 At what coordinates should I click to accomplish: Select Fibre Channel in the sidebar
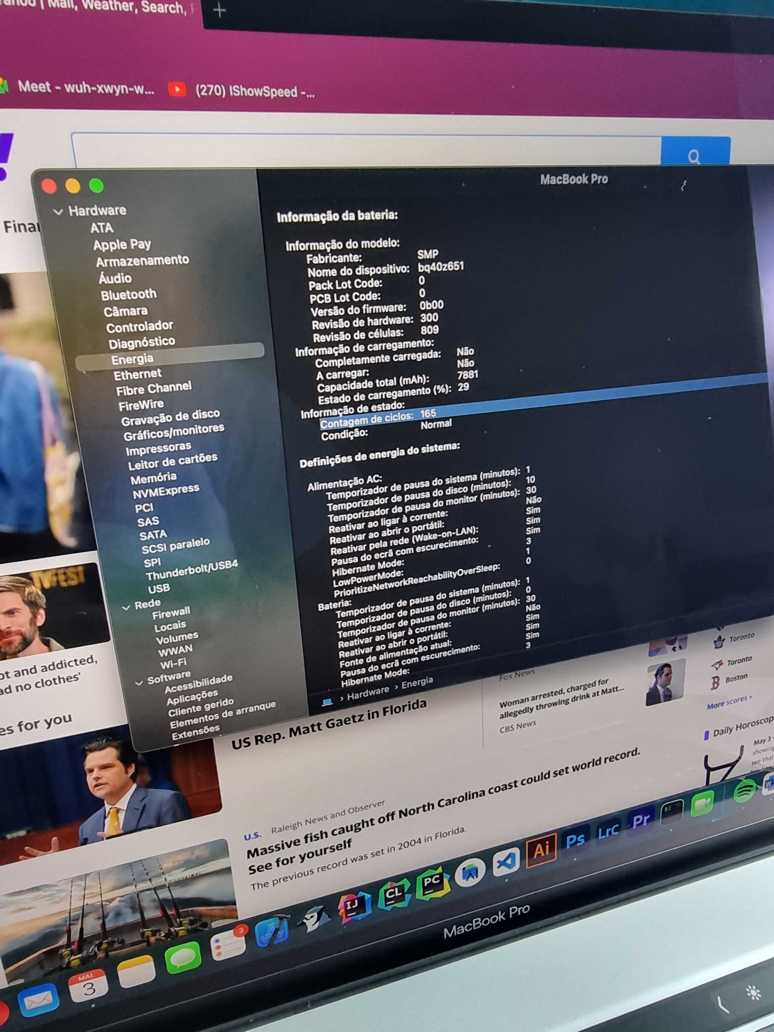pyautogui.click(x=154, y=388)
